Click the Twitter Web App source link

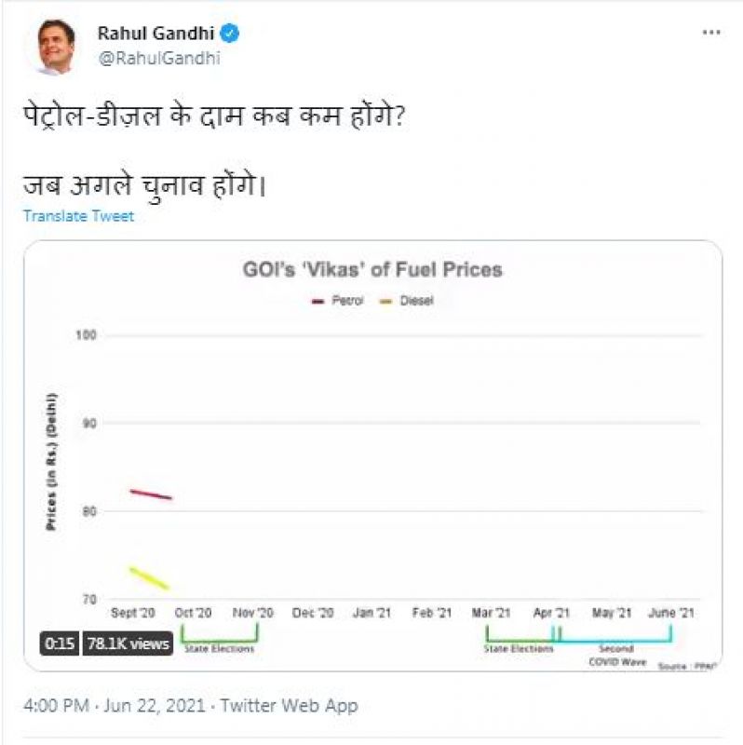point(287,706)
